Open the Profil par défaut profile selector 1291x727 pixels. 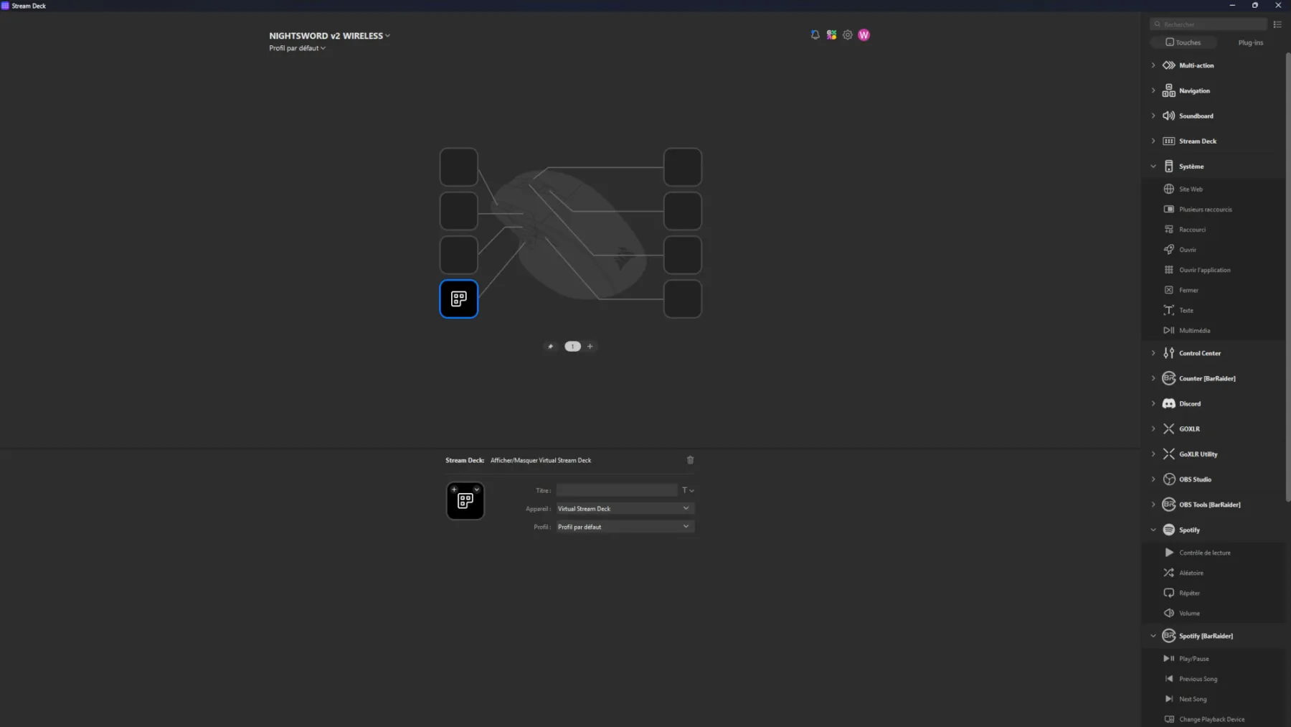(297, 48)
